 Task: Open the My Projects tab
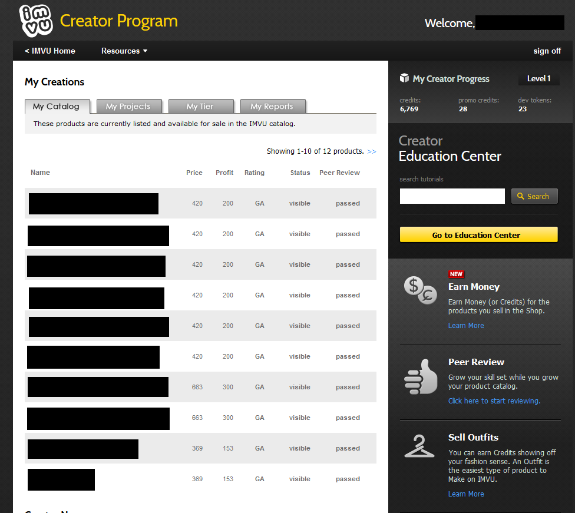(129, 107)
